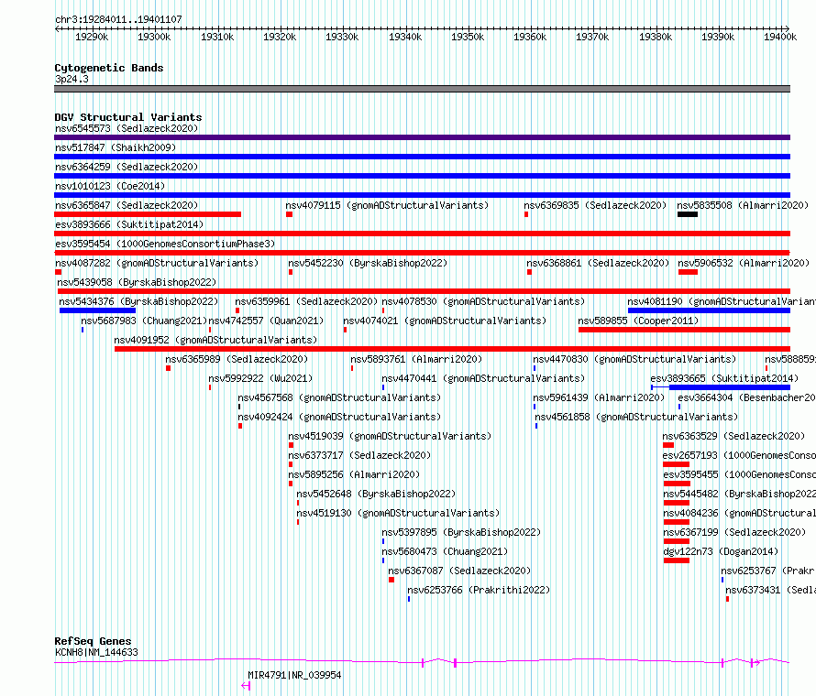Image resolution: width=816 pixels, height=696 pixels.
Task: Click the nsv6359961 (Sedlazeck2020) label
Action: pos(306,301)
